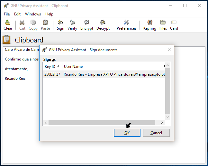
Task: Open the Help menu
Action: pos(49,14)
